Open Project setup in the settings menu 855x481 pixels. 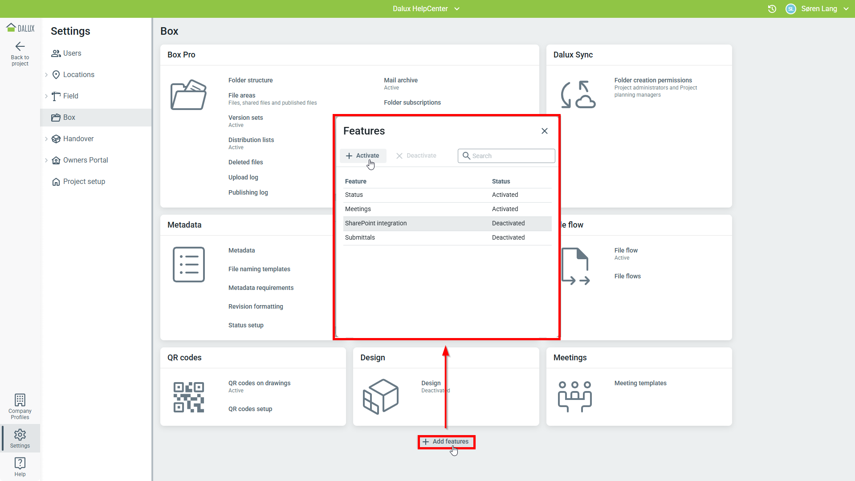click(x=84, y=182)
